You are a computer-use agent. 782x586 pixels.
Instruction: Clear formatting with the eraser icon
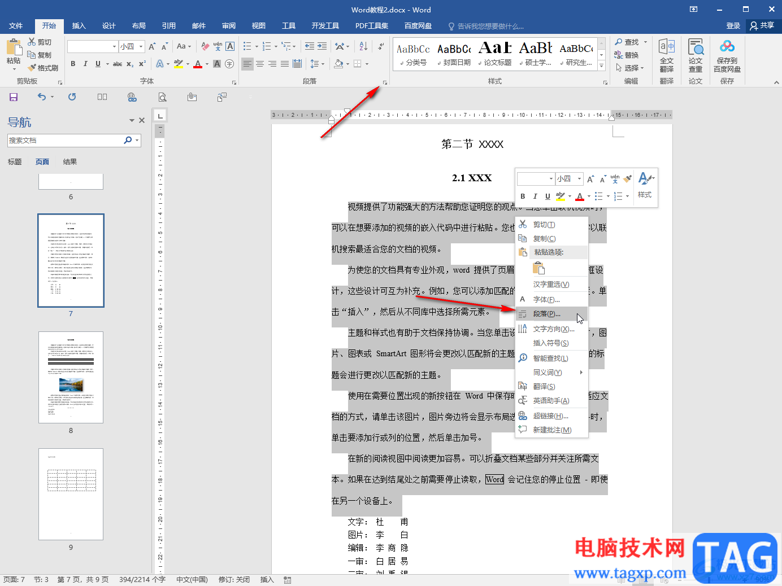(205, 46)
